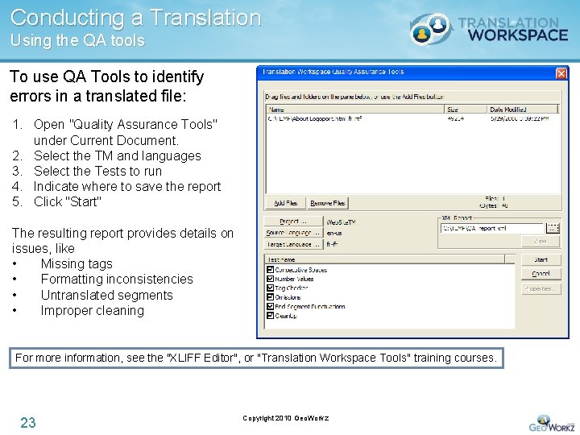Click the Test name column header
580x435 pixels.
pos(385,259)
